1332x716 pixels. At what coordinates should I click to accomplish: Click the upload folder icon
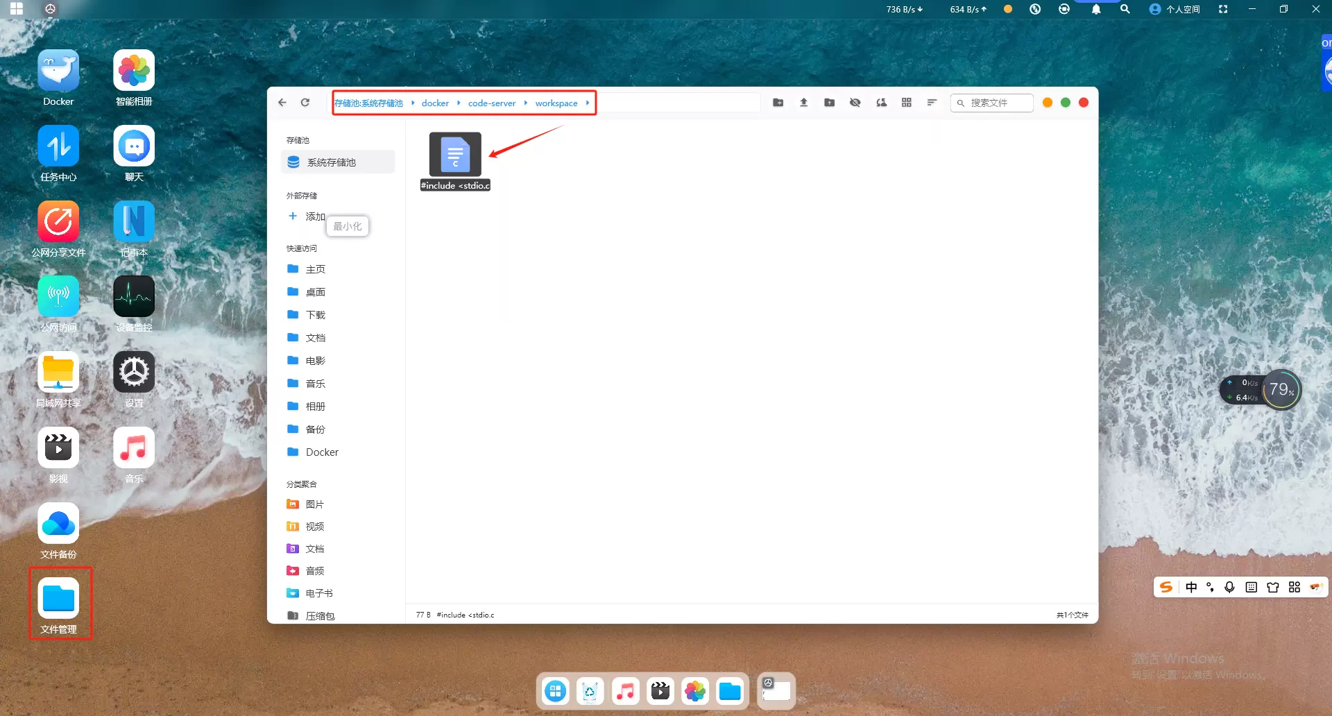click(829, 103)
